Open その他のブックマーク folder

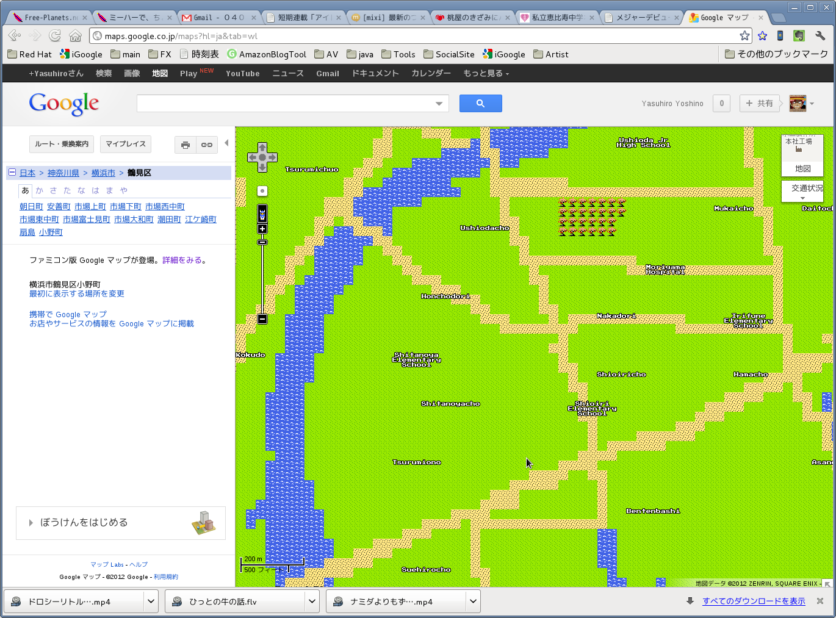[x=776, y=54]
